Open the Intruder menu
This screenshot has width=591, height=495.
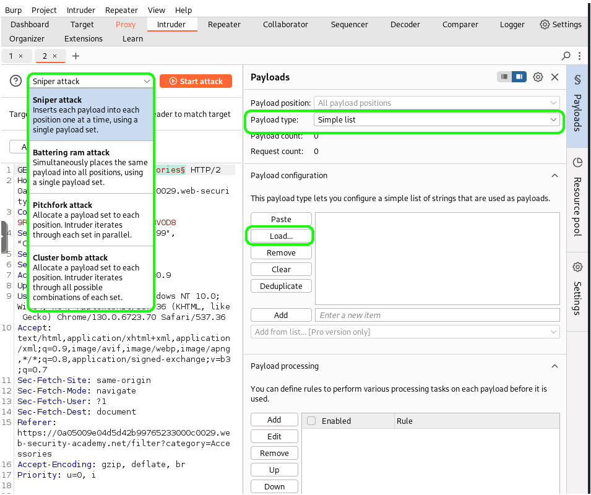80,10
